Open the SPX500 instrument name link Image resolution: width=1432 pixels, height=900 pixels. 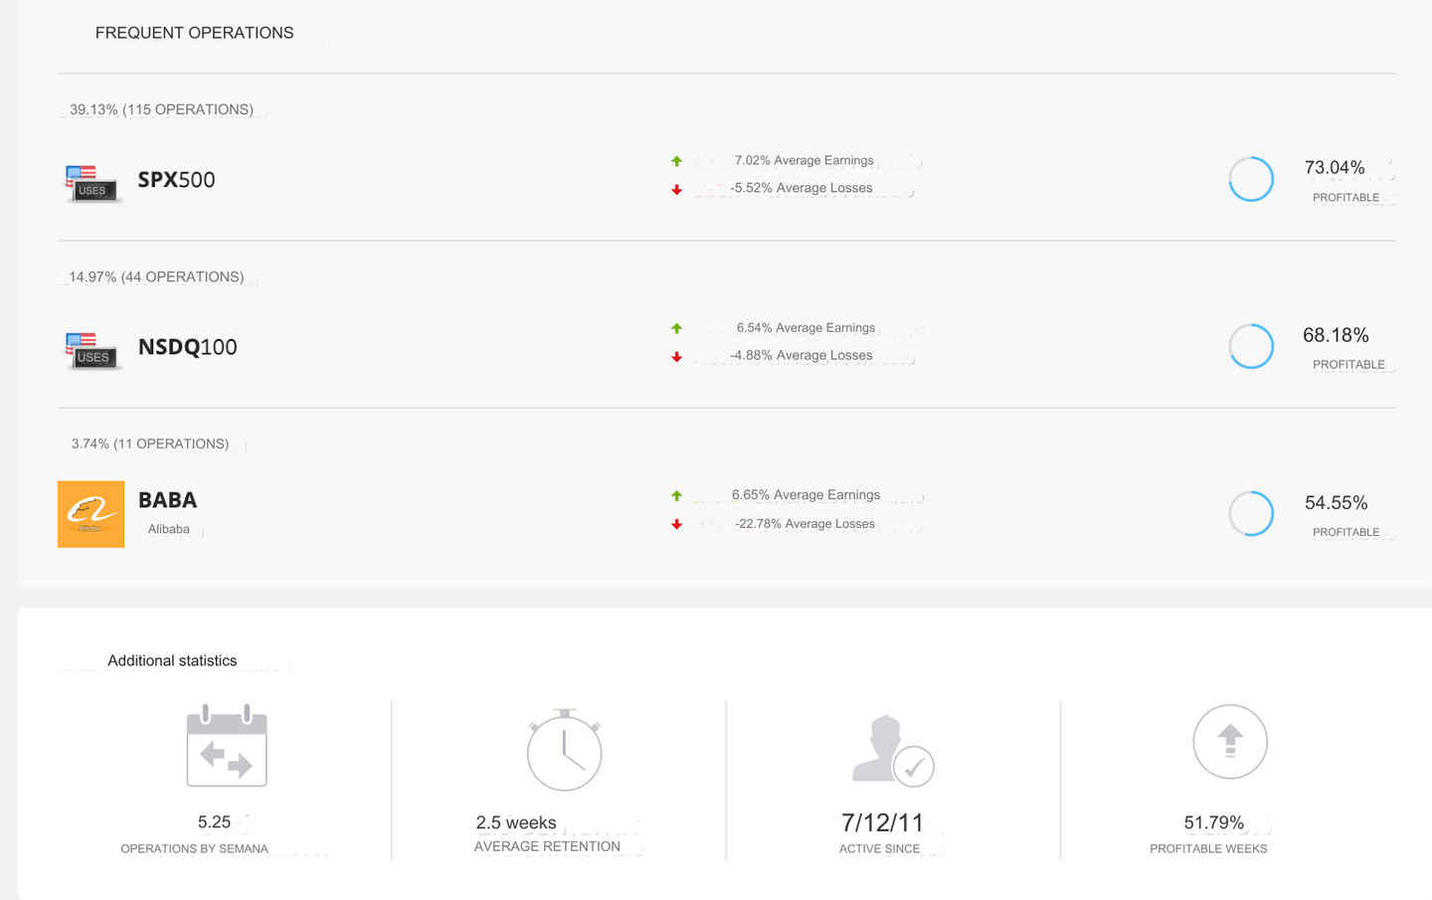(176, 180)
